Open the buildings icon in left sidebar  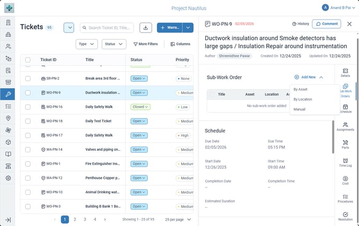(x=8, y=35)
